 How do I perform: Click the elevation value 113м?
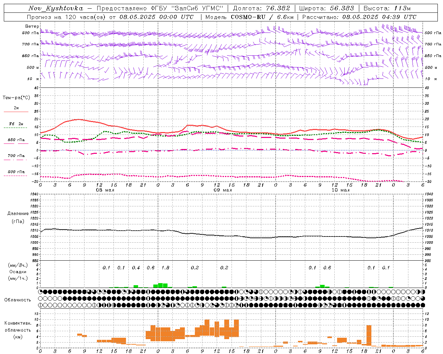402,8
